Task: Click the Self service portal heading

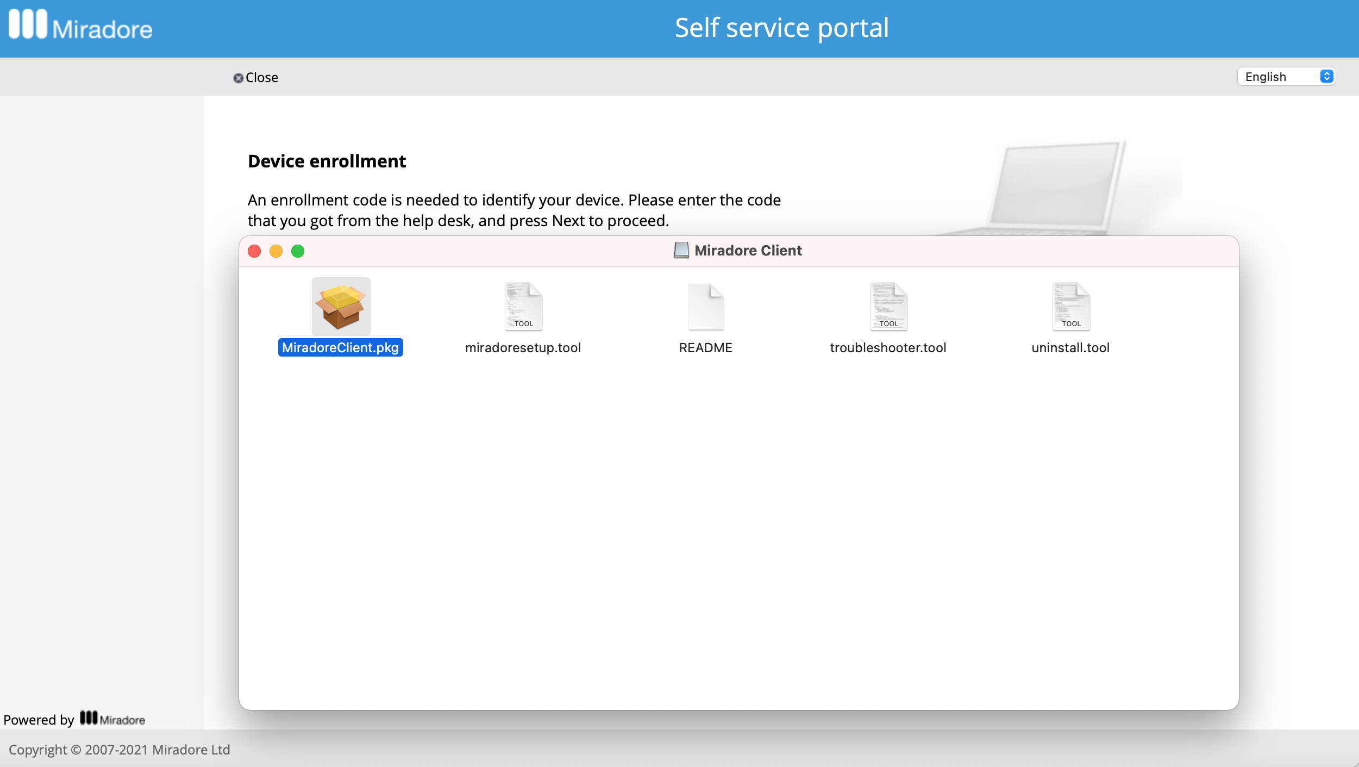Action: pyautogui.click(x=782, y=28)
